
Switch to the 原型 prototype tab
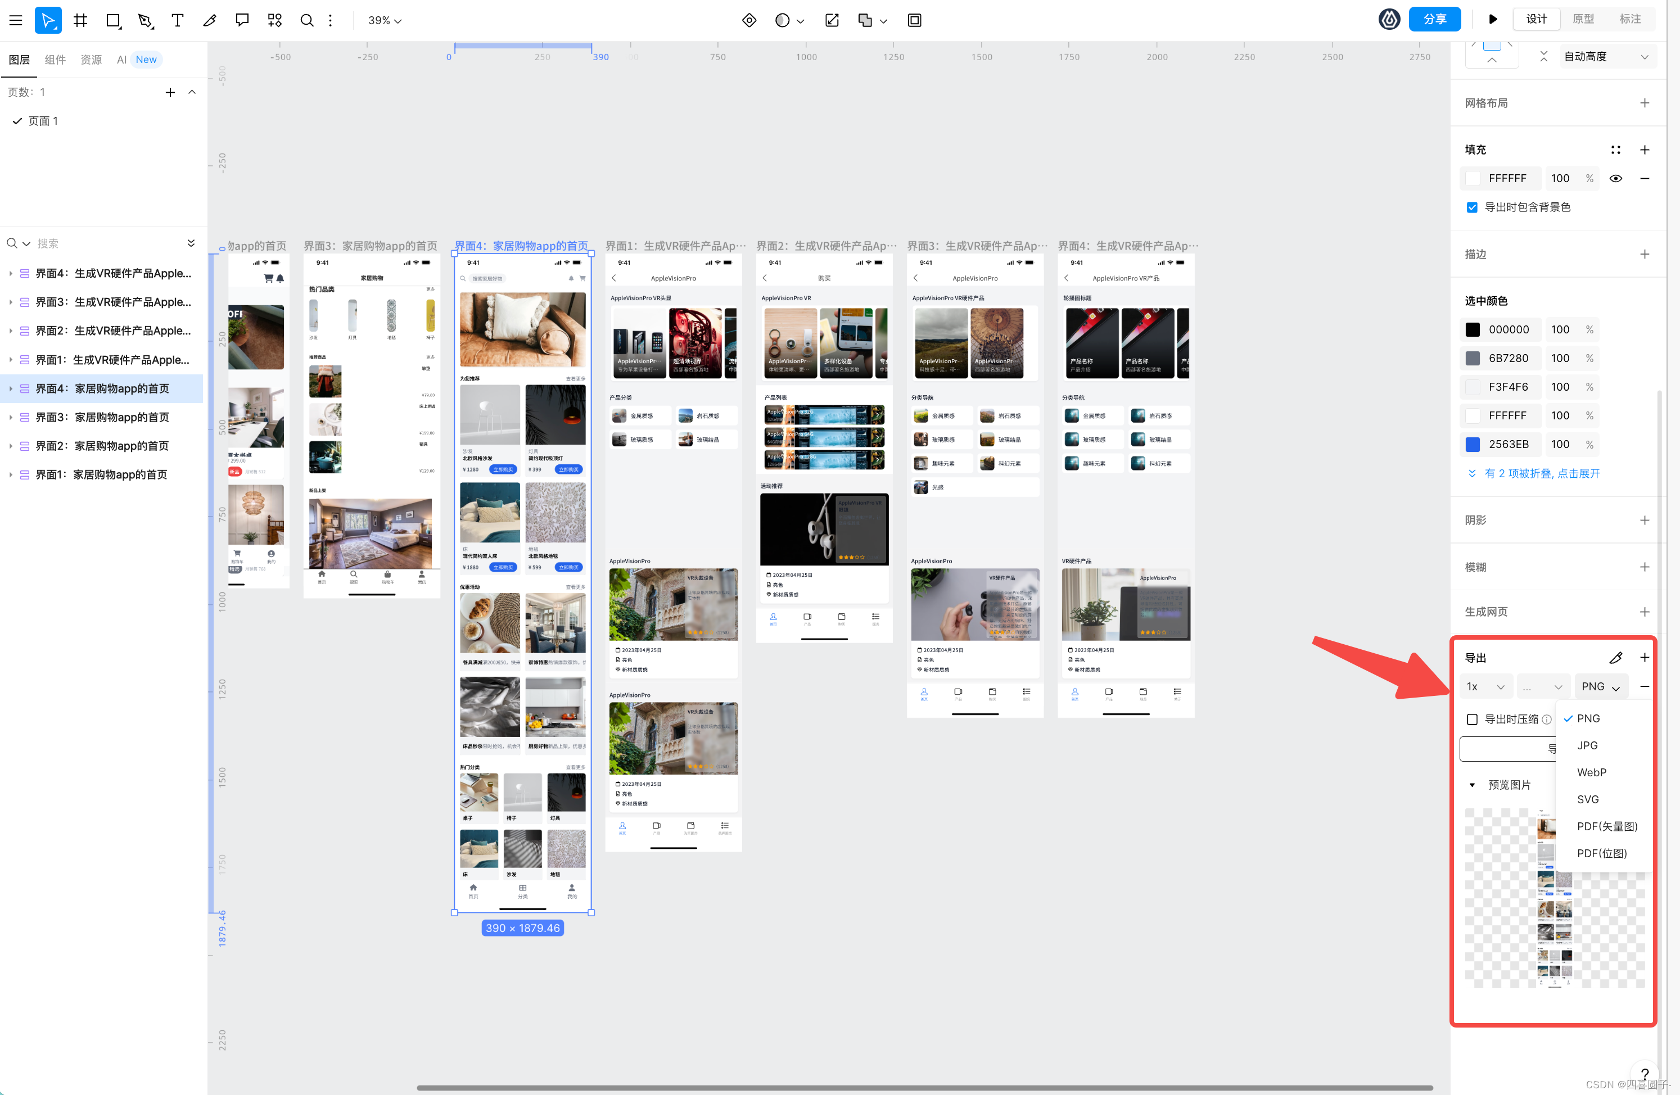coord(1583,19)
